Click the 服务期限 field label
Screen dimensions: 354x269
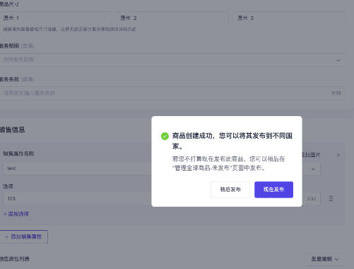[9, 46]
